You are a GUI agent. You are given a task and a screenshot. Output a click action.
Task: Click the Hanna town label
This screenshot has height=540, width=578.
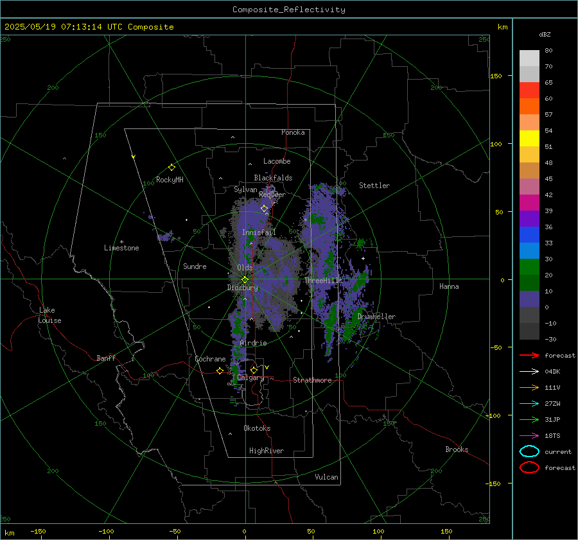449,286
